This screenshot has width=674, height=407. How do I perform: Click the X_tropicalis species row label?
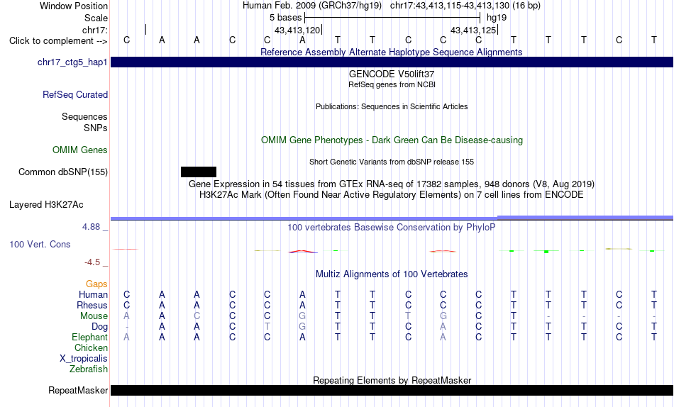pos(84,359)
